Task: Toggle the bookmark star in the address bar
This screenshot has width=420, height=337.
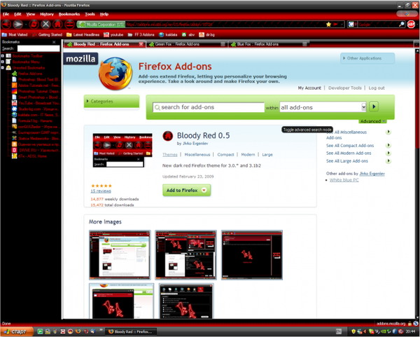Action: (329, 25)
